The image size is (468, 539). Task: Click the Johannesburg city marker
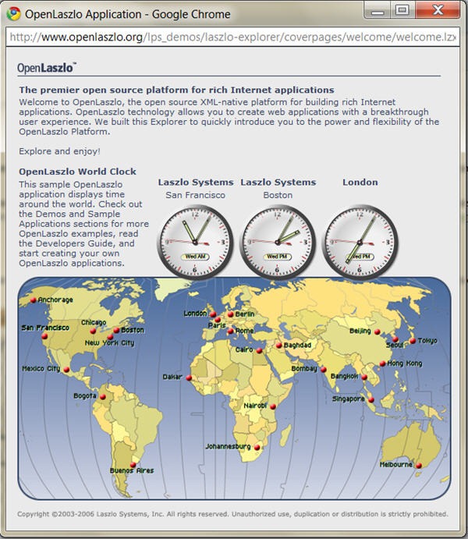tap(257, 447)
